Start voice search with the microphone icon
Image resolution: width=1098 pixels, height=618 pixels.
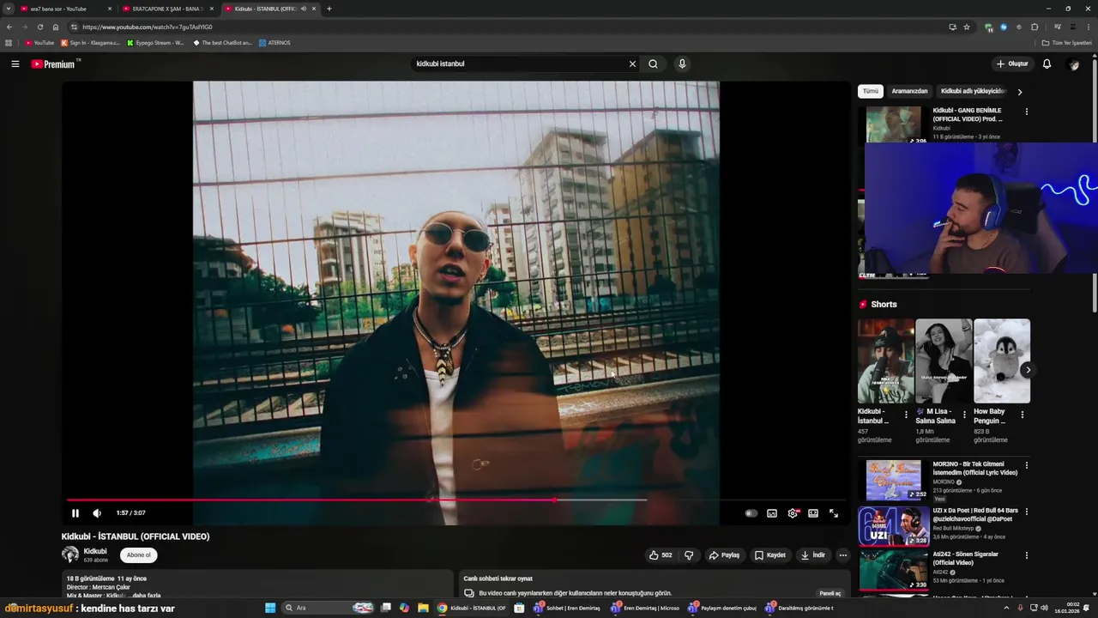click(682, 64)
